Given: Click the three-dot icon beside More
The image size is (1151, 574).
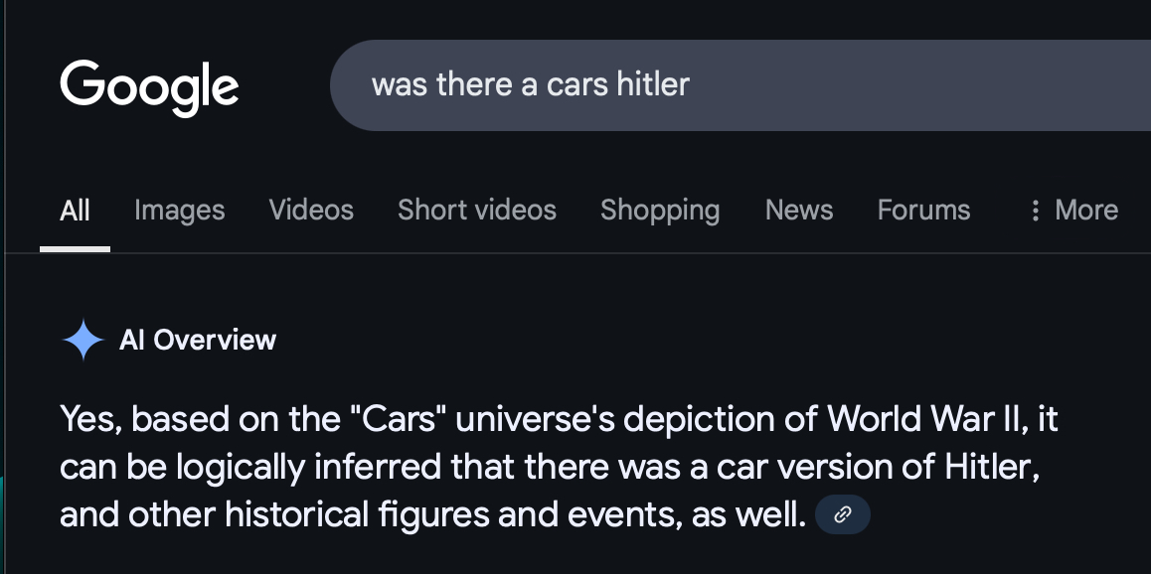Looking at the screenshot, I should 1036,211.
